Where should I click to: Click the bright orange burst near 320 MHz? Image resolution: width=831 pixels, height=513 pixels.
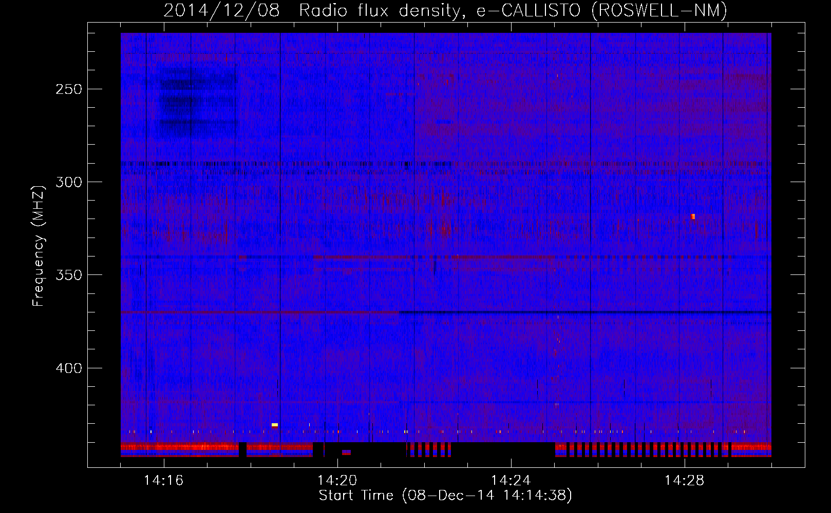693,216
